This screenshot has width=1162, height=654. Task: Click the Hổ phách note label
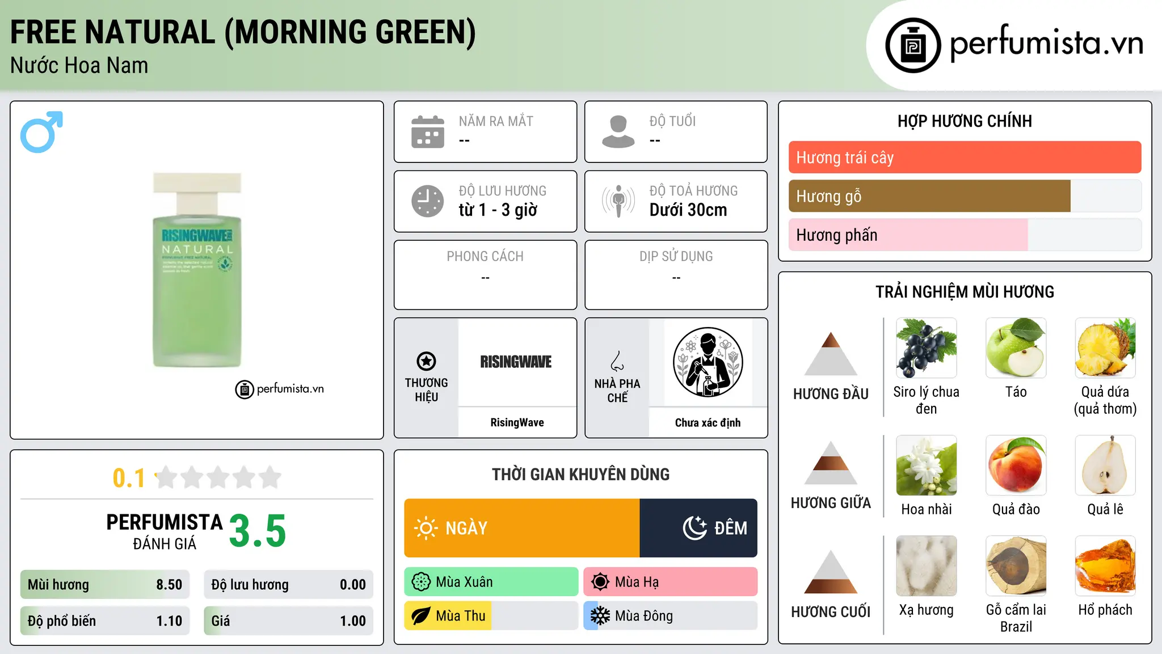pyautogui.click(x=1105, y=610)
